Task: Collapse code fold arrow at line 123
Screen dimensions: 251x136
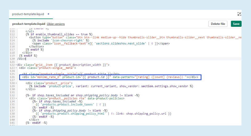Action: point(16,68)
